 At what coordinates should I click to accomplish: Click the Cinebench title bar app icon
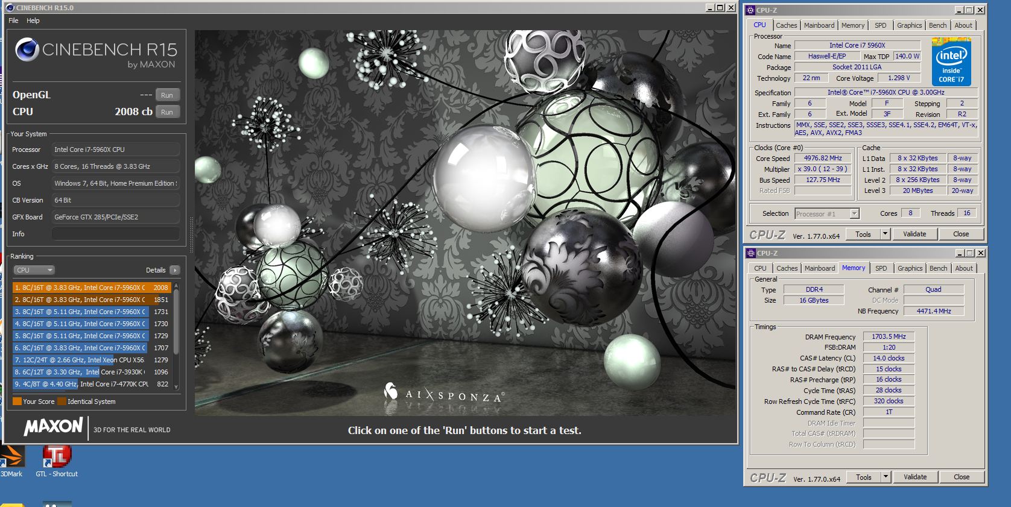click(10, 8)
